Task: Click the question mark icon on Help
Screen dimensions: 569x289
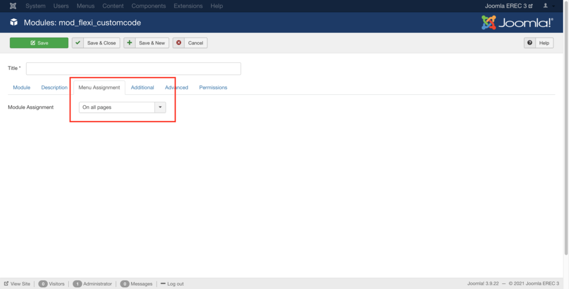Action: [x=530, y=43]
